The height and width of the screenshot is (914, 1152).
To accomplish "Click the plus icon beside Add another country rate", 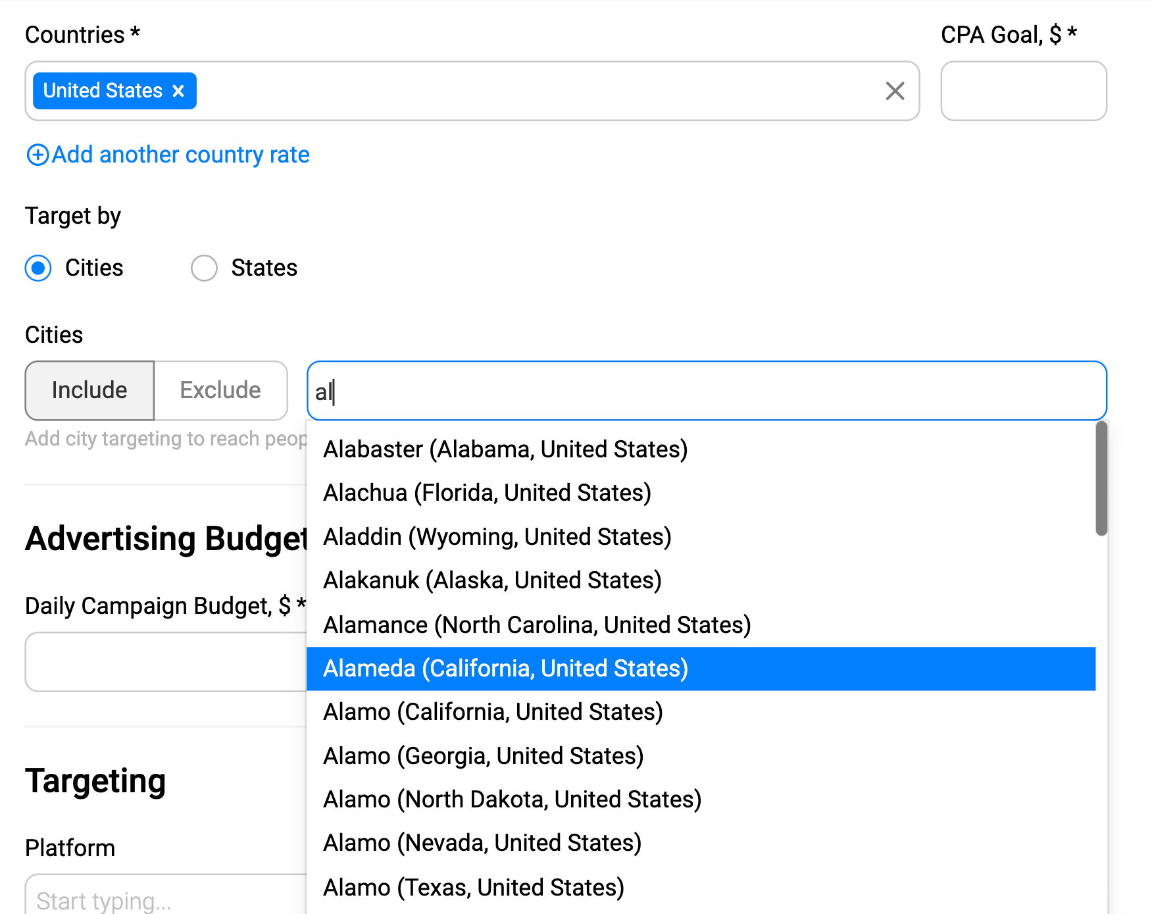I will click(38, 155).
